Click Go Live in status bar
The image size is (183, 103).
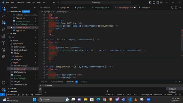(x=158, y=95)
